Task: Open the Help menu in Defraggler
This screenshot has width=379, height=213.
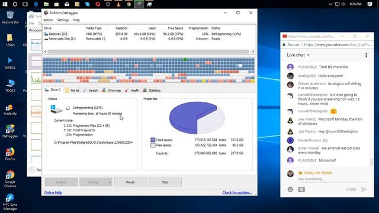Action: pos(76,20)
